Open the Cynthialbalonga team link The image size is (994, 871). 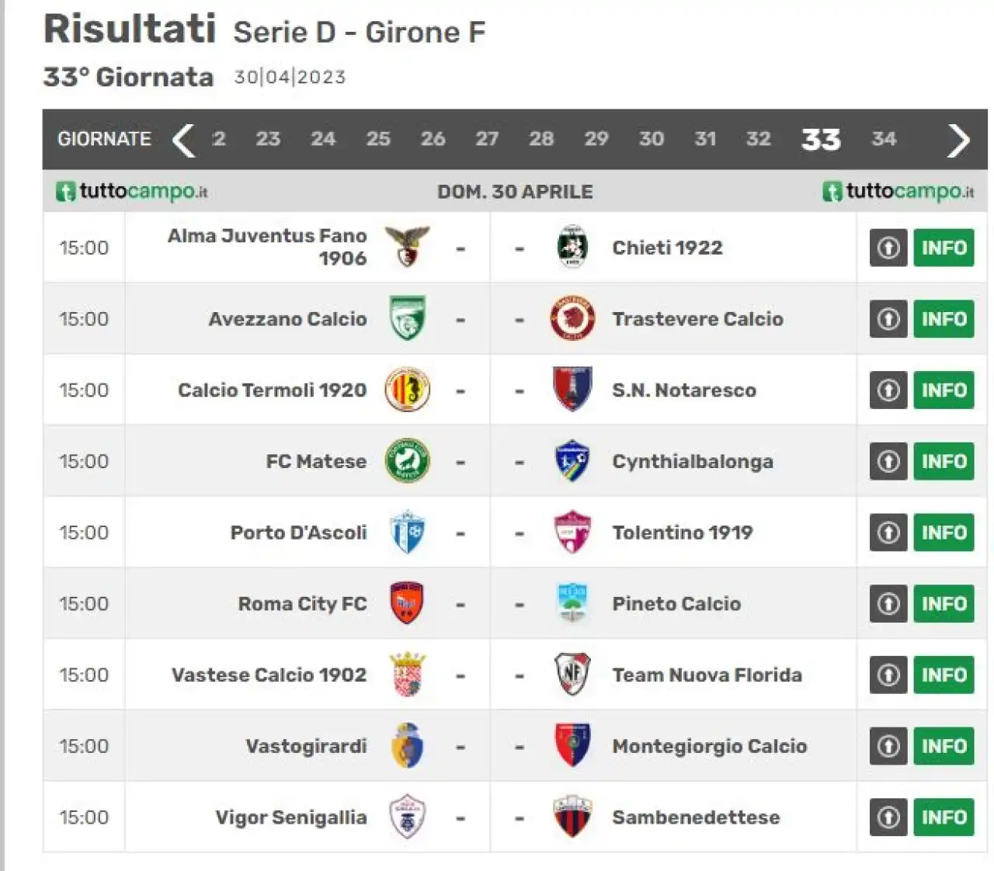pyautogui.click(x=693, y=462)
